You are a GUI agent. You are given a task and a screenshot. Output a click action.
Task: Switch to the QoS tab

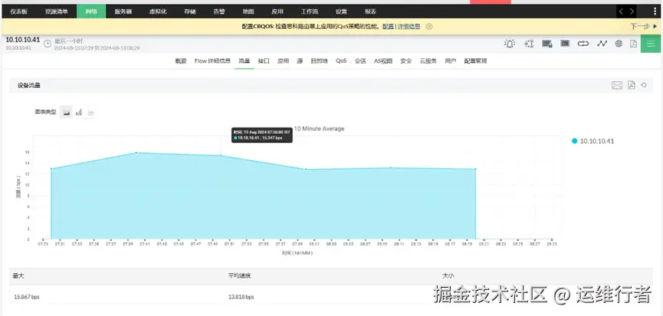(341, 60)
